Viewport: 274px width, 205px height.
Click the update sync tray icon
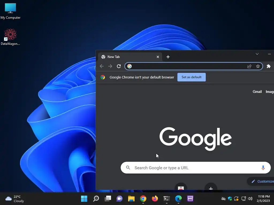236,199
